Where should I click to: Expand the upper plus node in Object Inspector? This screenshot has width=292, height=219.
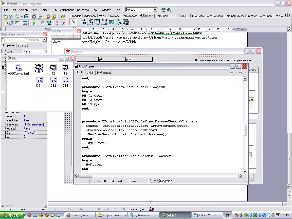click(x=3, y=67)
